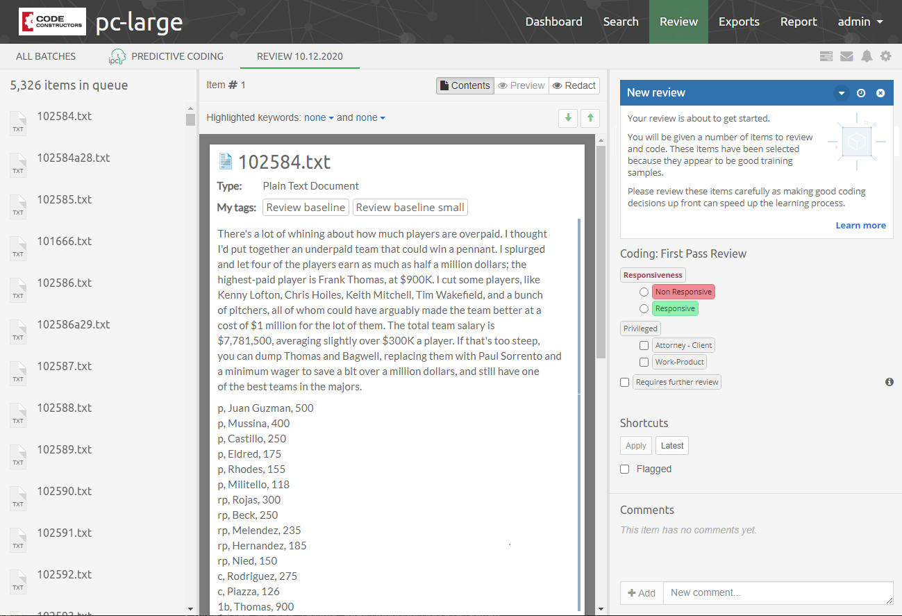
Task: Open the batches list icon
Action: 826,56
